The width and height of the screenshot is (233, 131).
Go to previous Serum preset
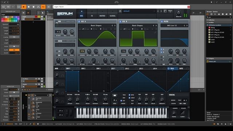158,11
